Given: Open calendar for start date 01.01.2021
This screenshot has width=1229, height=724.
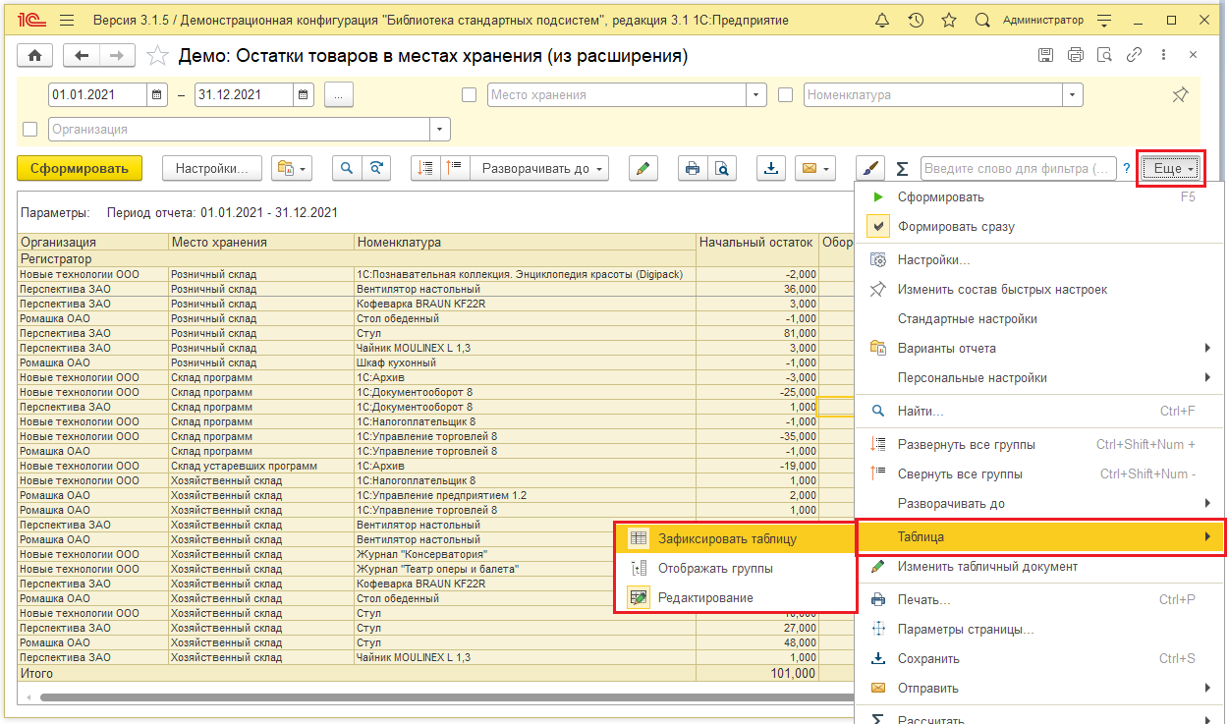Looking at the screenshot, I should pos(158,95).
